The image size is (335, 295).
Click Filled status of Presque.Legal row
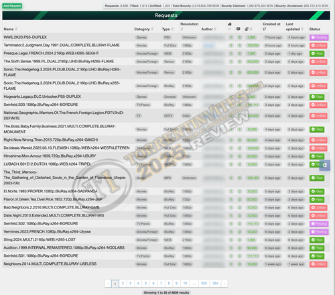pyautogui.click(x=317, y=54)
